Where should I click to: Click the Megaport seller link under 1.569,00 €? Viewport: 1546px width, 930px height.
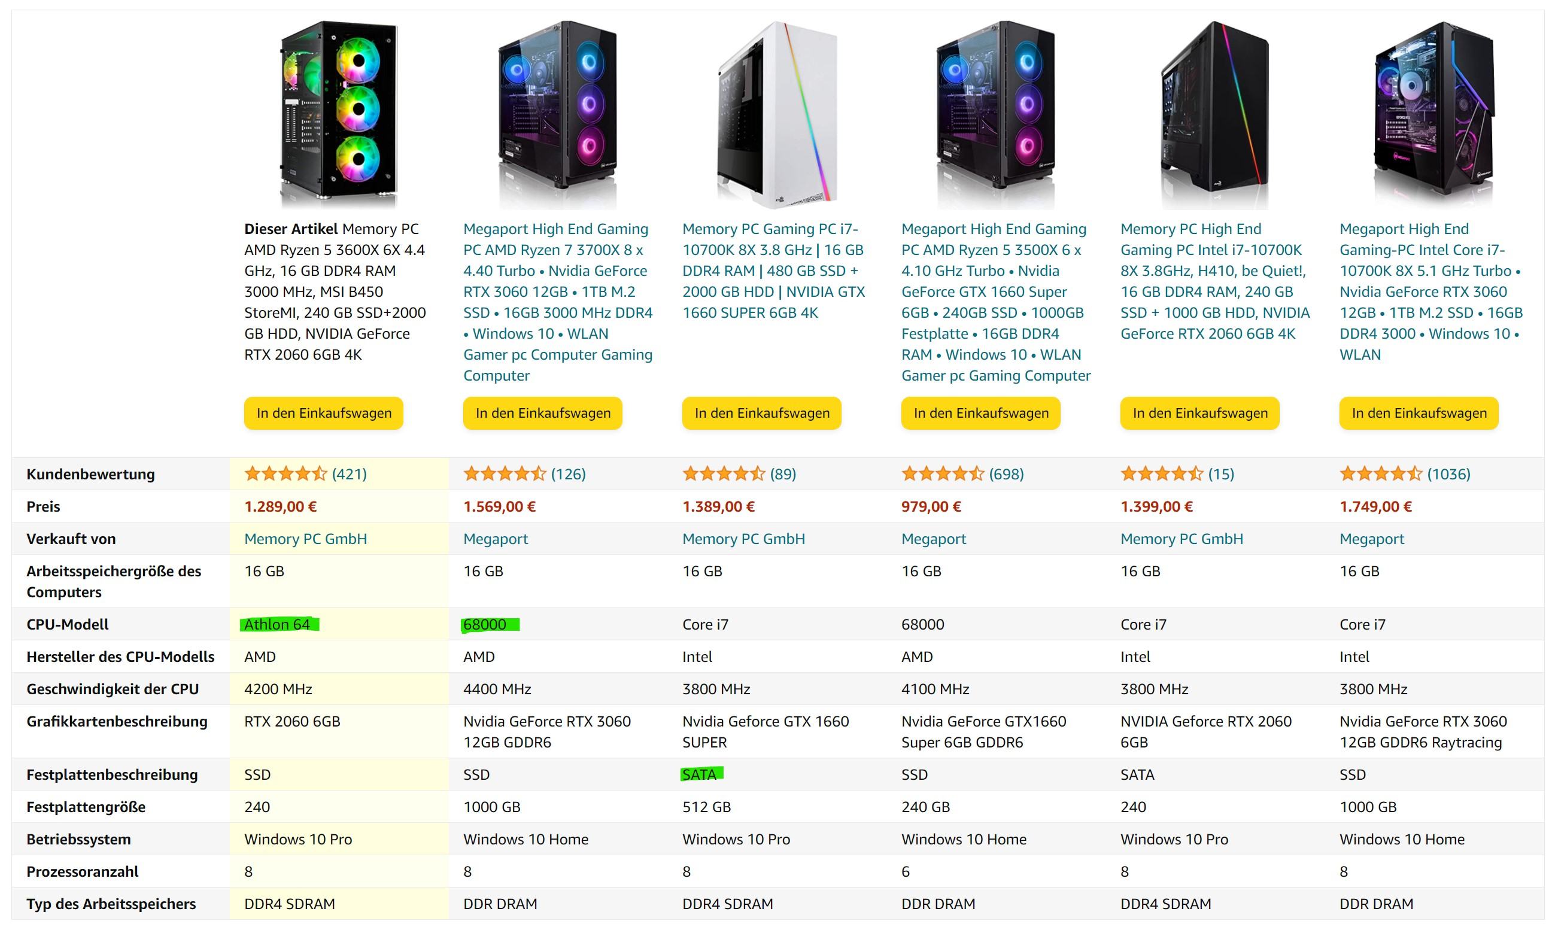click(x=495, y=539)
